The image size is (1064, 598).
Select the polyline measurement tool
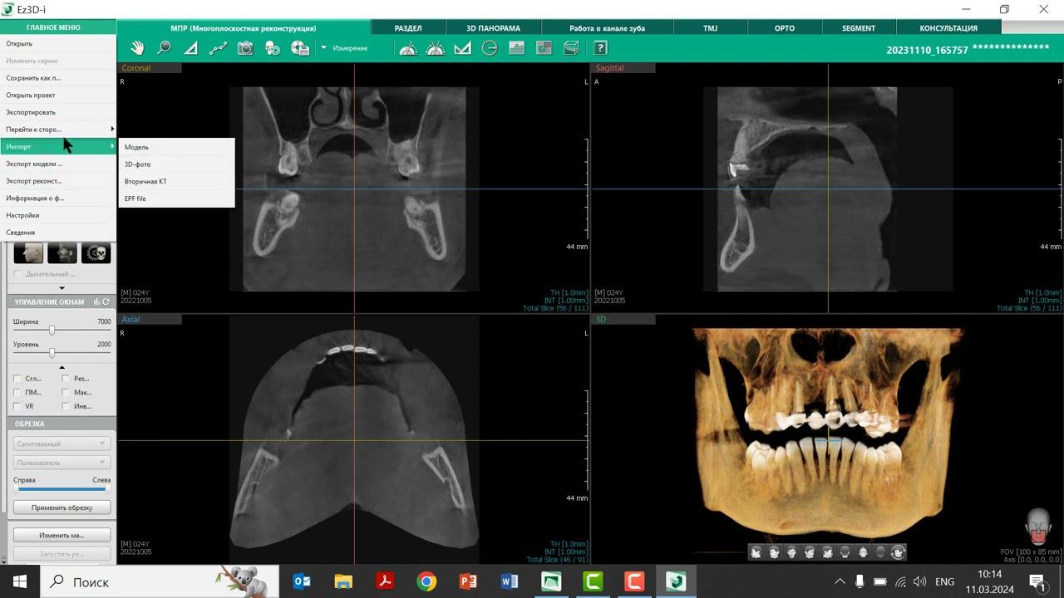click(218, 48)
